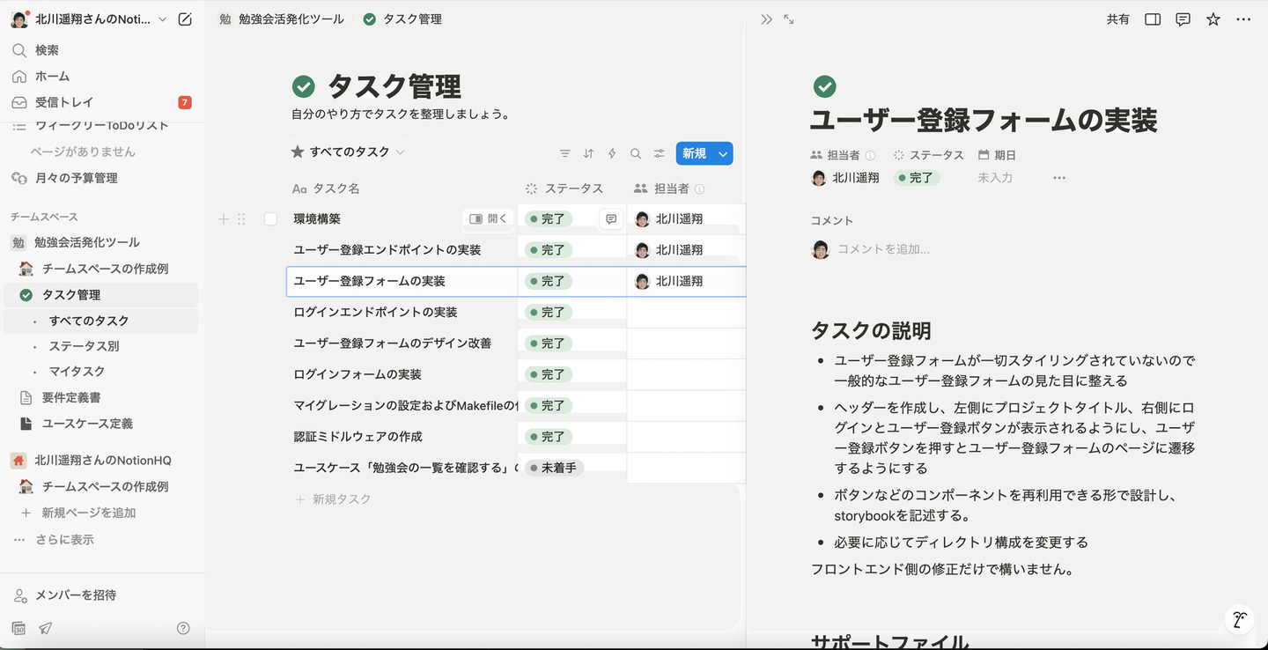The width and height of the screenshot is (1268, 650).
Task: Click the green check page icon above ユーザー登録フォームの実装
Action: (x=824, y=86)
